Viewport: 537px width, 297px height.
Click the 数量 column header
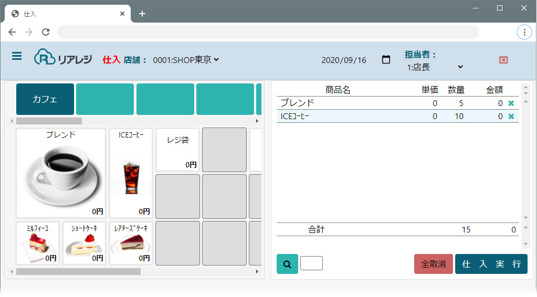coord(456,90)
